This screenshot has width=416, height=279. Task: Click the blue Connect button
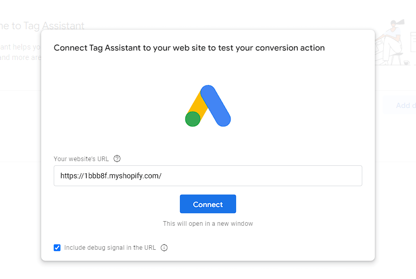pos(207,204)
